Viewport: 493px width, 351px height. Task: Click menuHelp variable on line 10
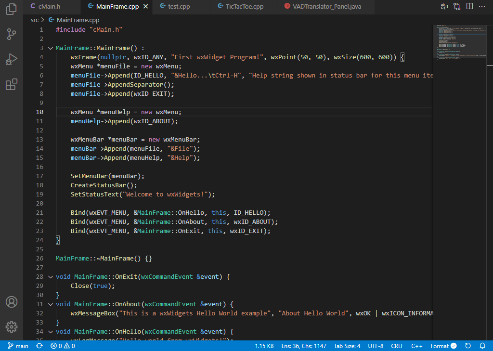(115, 112)
